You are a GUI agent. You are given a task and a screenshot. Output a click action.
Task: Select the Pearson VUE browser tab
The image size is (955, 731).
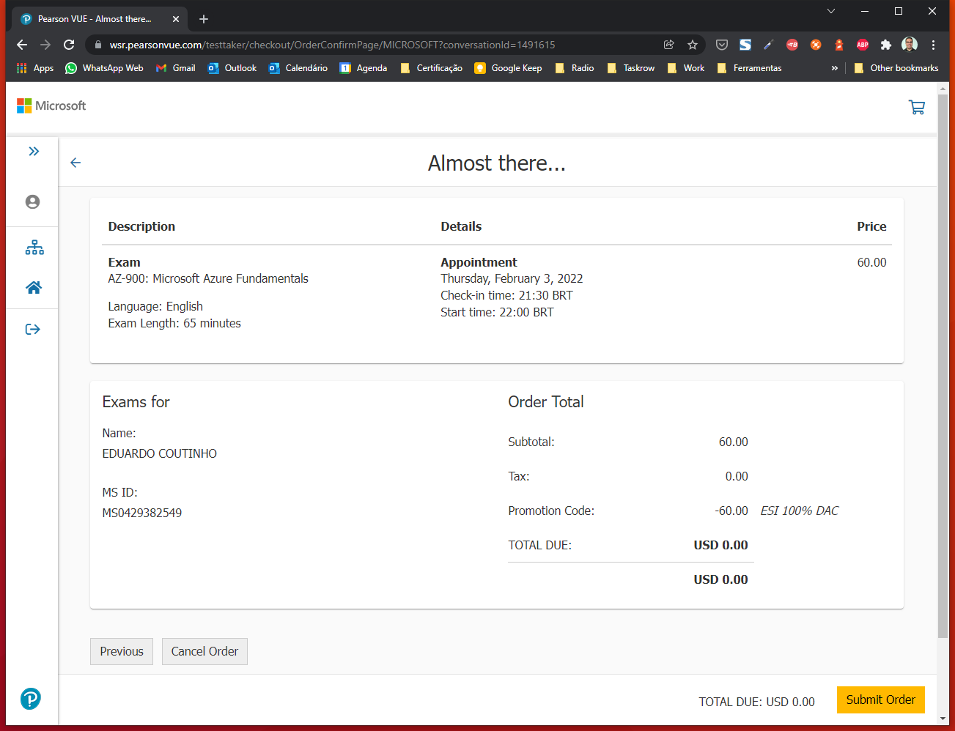pyautogui.click(x=100, y=19)
